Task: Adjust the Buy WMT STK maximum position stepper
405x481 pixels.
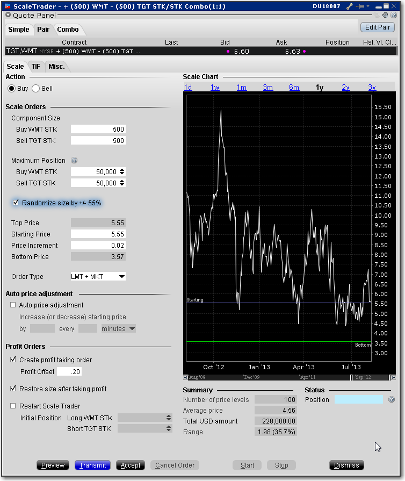Action: pyautogui.click(x=122, y=172)
